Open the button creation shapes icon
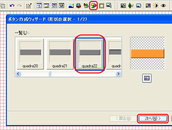 pyautogui.click(x=93, y=6)
